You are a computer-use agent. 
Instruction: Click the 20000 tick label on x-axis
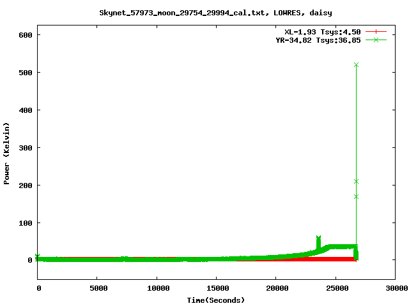click(275, 289)
